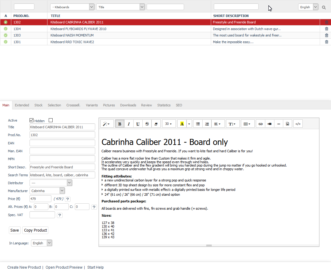Toggle bold formatting in editor
This screenshot has height=272, width=331.
[x=120, y=124]
